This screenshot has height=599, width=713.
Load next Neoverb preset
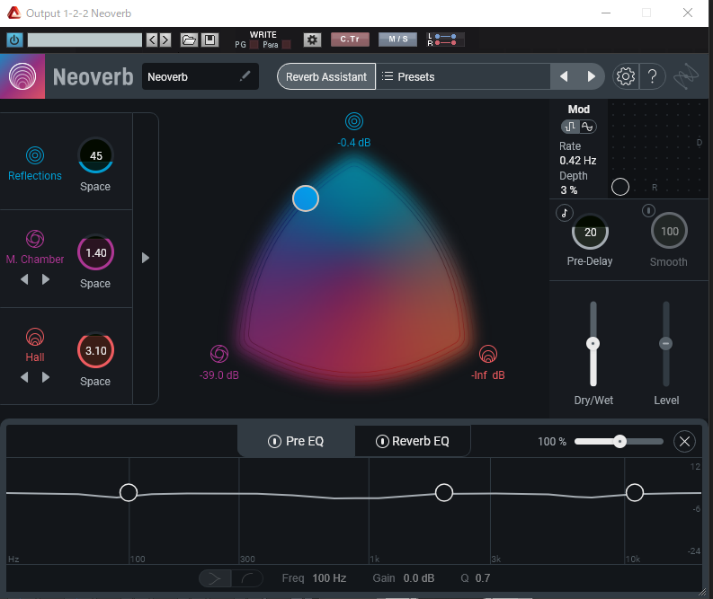(591, 76)
